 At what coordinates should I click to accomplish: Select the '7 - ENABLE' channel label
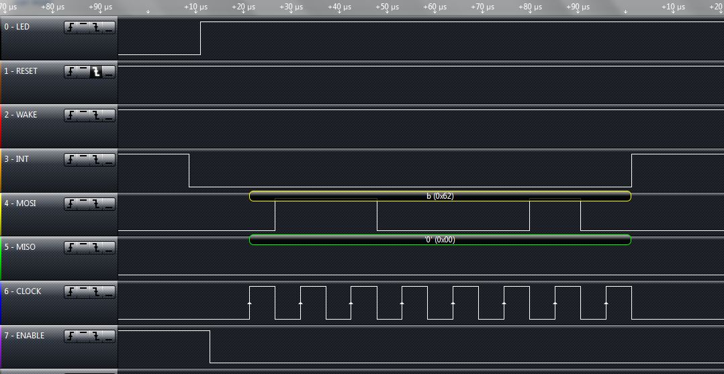[24, 336]
